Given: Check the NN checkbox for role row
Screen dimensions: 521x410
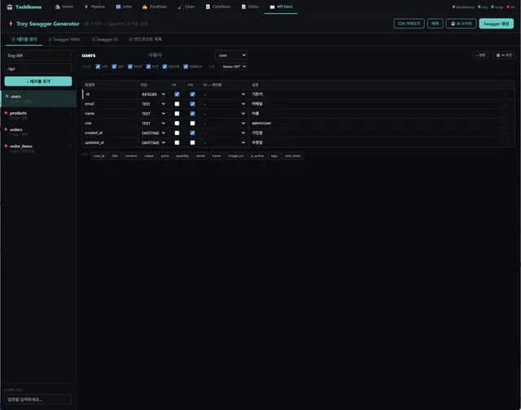Looking at the screenshot, I should (192, 123).
